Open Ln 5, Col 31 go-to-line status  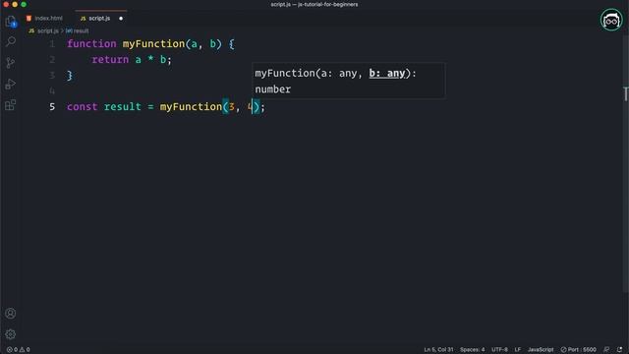pyautogui.click(x=438, y=350)
